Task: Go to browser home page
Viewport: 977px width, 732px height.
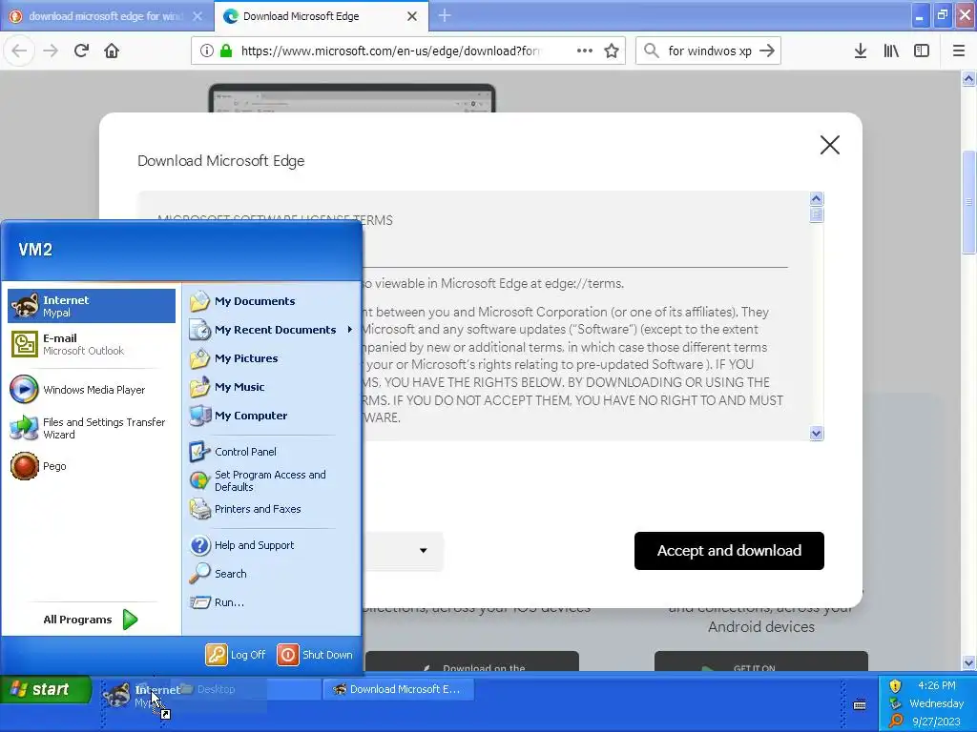Action: pos(112,51)
